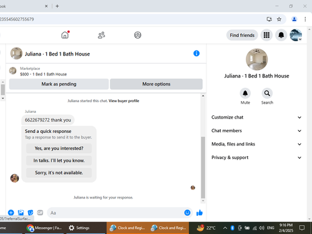Screen dimensions: 312x234
Task: Close the current browser tab
Action: point(46,6)
